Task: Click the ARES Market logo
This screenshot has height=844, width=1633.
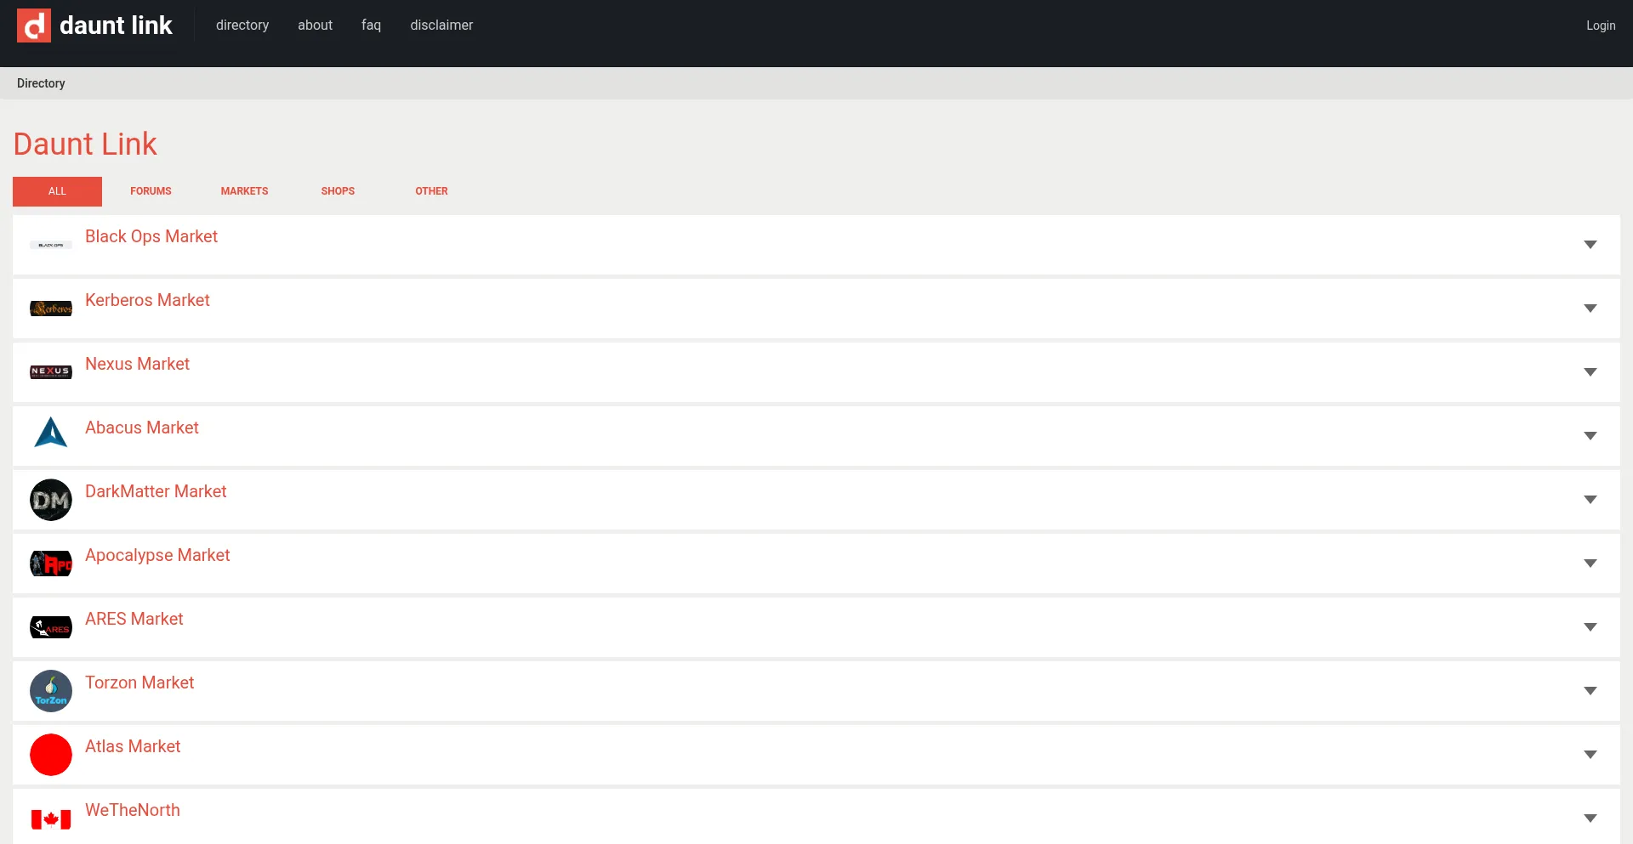Action: tap(51, 627)
